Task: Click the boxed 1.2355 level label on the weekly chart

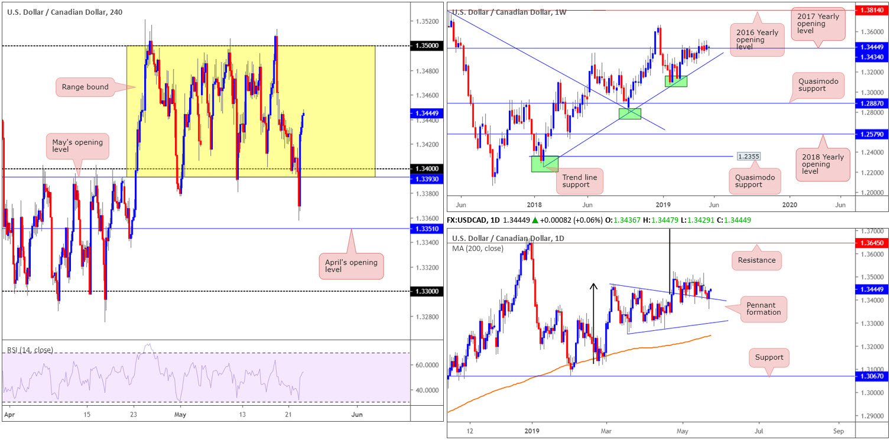Action: tap(748, 157)
